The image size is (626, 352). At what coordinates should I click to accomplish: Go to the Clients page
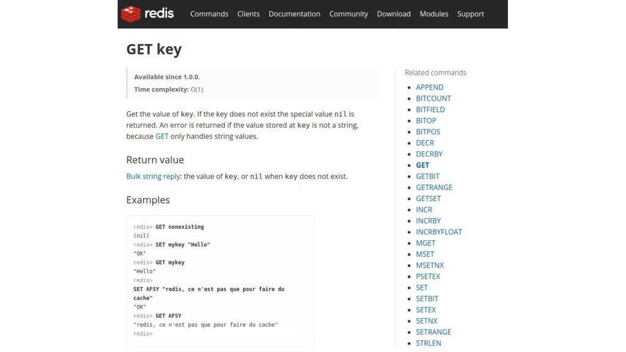click(248, 13)
